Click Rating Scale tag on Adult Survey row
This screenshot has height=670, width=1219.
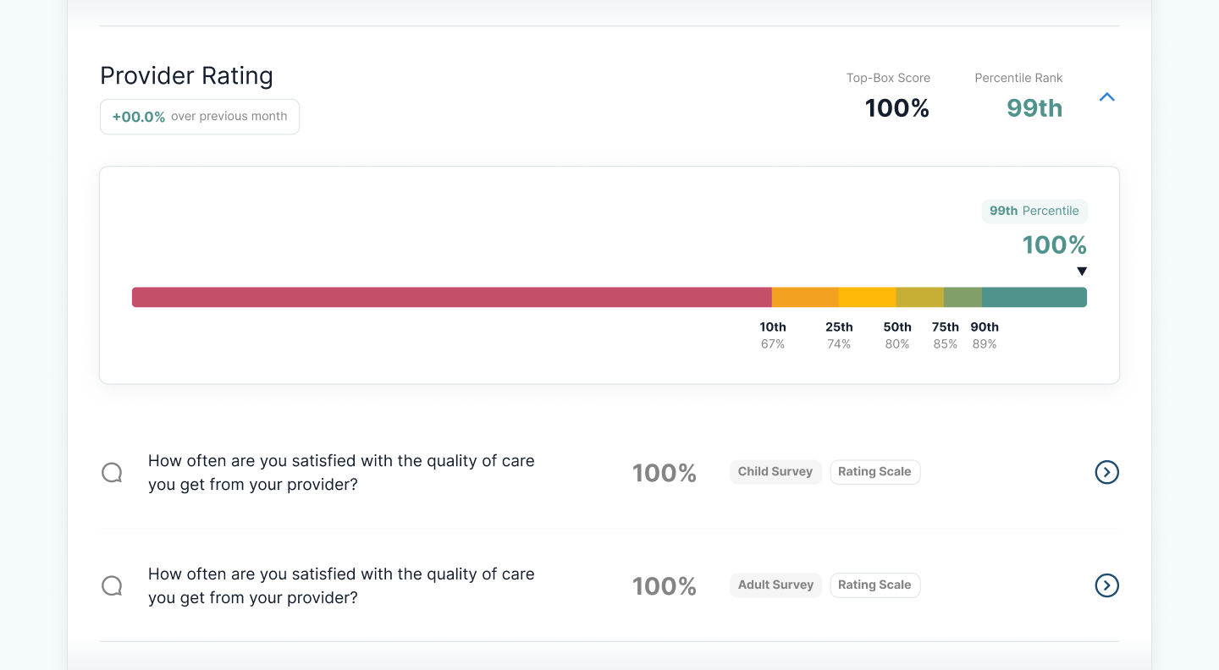[874, 585]
